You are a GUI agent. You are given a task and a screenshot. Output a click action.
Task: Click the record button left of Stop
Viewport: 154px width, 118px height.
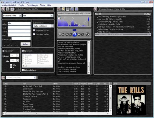[x=60, y=34]
